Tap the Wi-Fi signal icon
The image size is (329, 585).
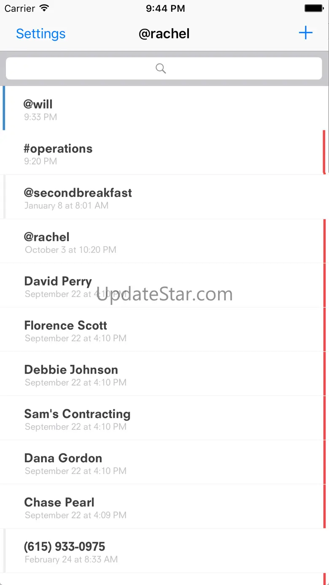tap(44, 8)
